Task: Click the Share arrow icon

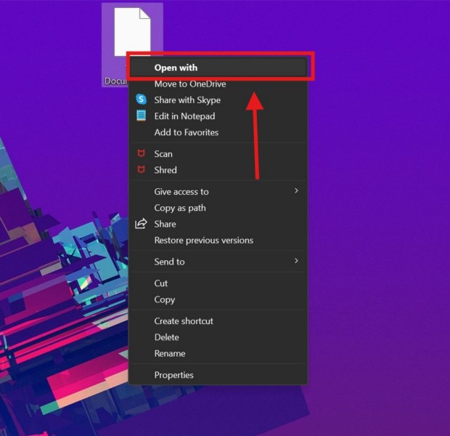Action: pos(142,224)
